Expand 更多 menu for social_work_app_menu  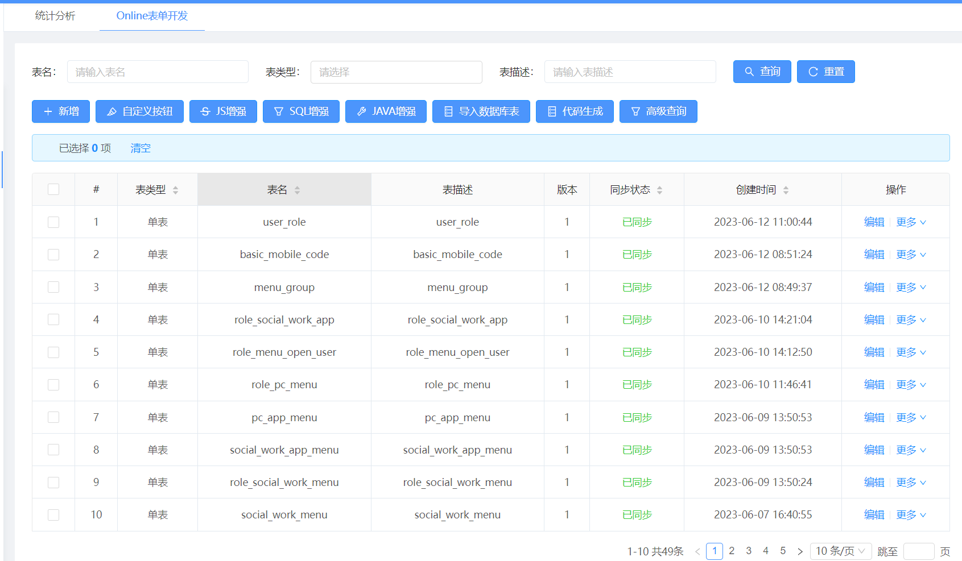pyautogui.click(x=911, y=450)
